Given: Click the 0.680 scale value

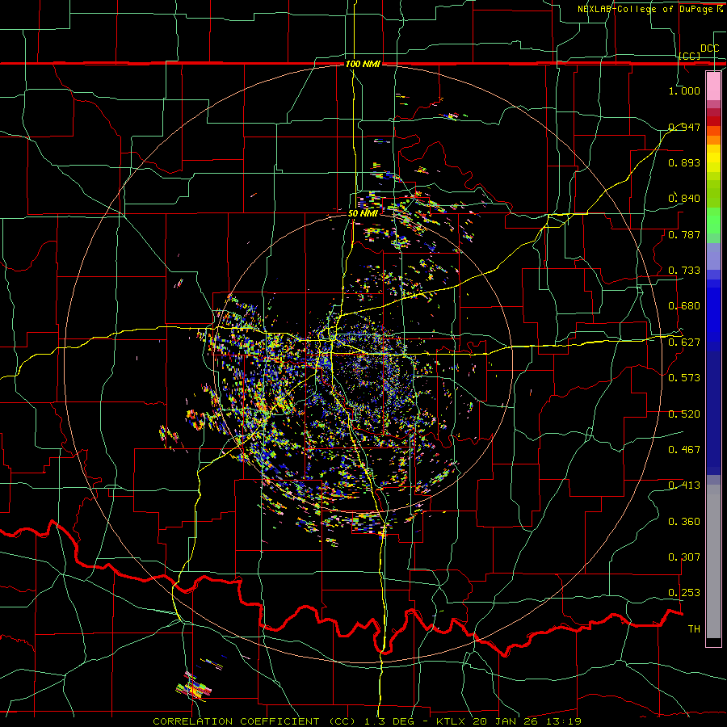Looking at the screenshot, I should (684, 306).
